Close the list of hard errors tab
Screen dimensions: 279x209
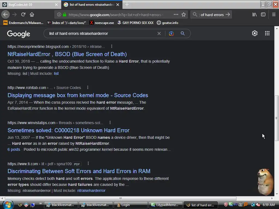click(x=118, y=5)
